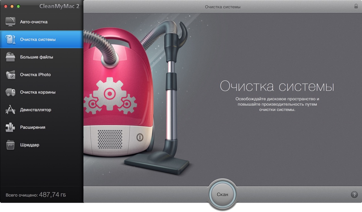This screenshot has width=362, height=212.
Task: Click the Очистка iPhoto camera icon
Action: (x=10, y=75)
